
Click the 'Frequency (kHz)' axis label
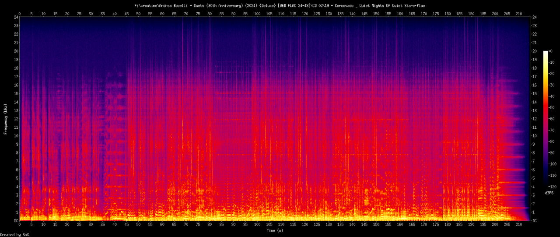(x=6, y=119)
